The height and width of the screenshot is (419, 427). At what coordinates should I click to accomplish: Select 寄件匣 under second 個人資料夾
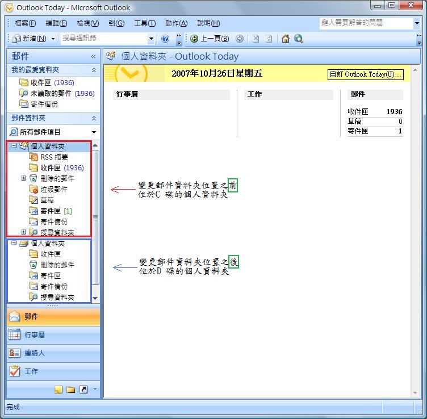pyautogui.click(x=45, y=275)
